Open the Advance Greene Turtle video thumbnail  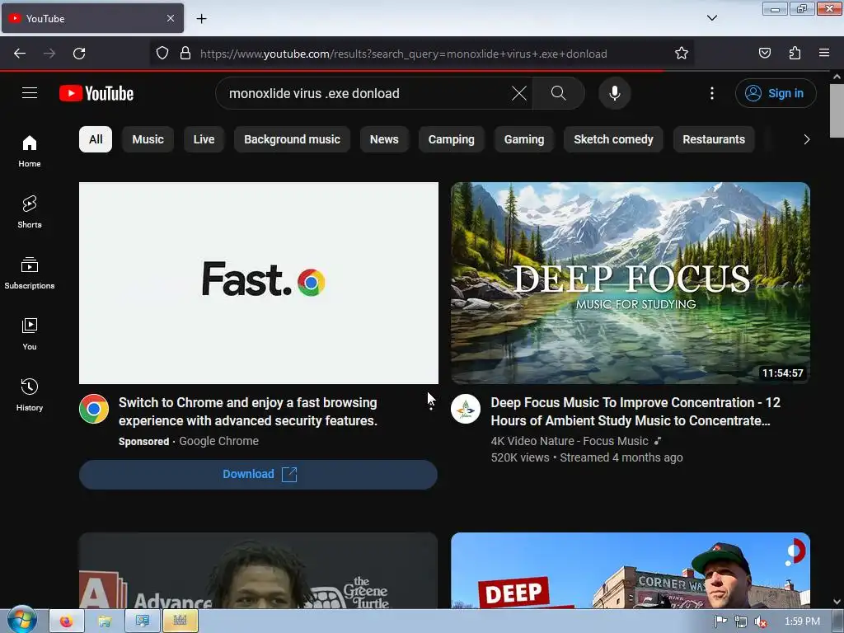pos(258,570)
